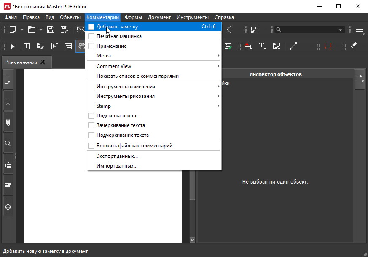368x257 pixels.
Task: Click the vertical scrollbar thumb of document
Action: pyautogui.click(x=192, y=186)
